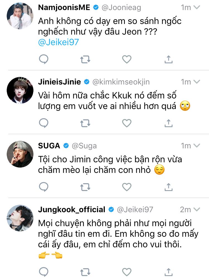
Task: Like Jungkook_official's tweet
Action: coord(127,271)
